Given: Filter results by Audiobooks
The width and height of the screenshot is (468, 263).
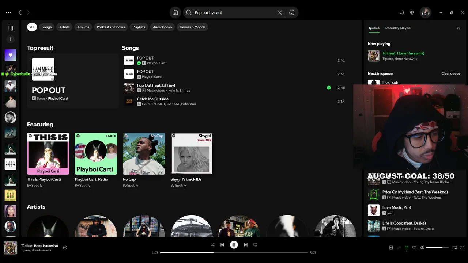Looking at the screenshot, I should (162, 27).
